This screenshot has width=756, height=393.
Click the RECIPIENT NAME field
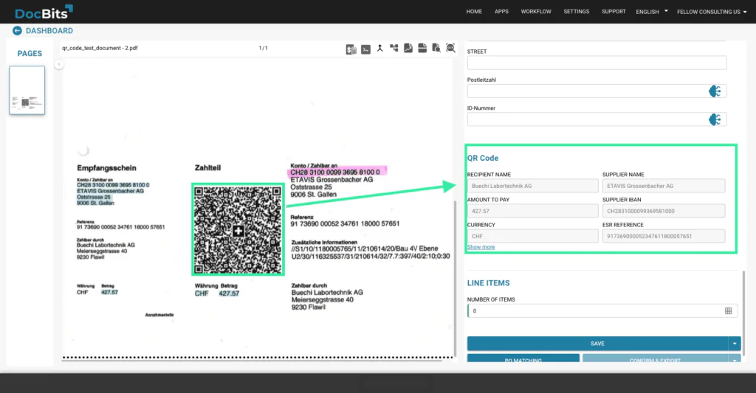click(532, 186)
